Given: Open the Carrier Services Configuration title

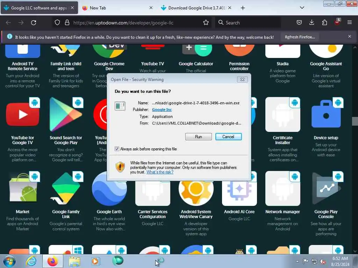Looking at the screenshot, I should [152, 214].
